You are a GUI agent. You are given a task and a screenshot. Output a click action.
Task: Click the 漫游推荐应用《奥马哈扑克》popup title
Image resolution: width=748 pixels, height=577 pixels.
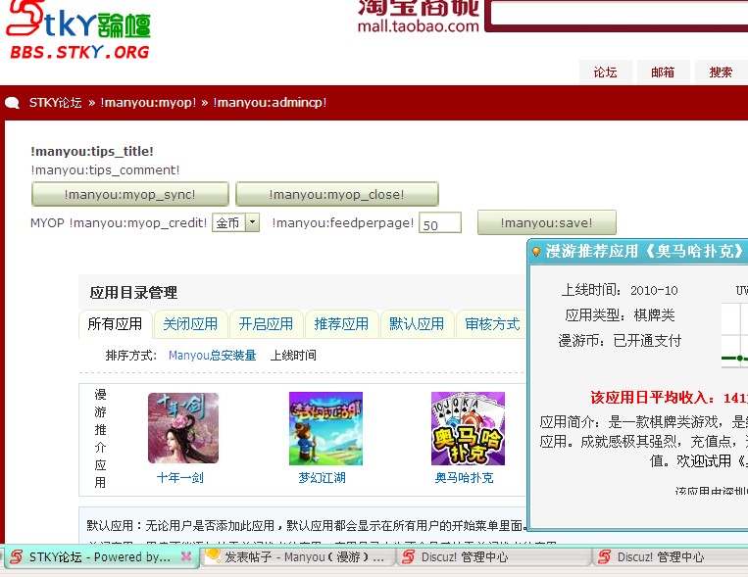pyautogui.click(x=644, y=251)
